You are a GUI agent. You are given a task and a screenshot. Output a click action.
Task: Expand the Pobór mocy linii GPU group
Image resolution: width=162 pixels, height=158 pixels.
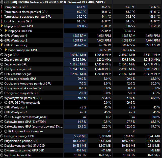point(1,50)
